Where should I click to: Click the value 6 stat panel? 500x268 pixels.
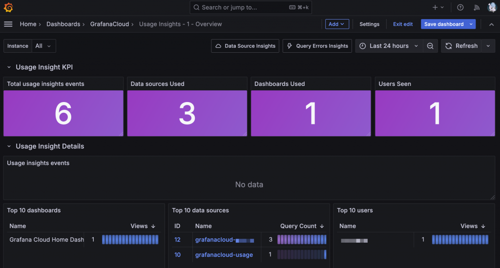pos(63,113)
